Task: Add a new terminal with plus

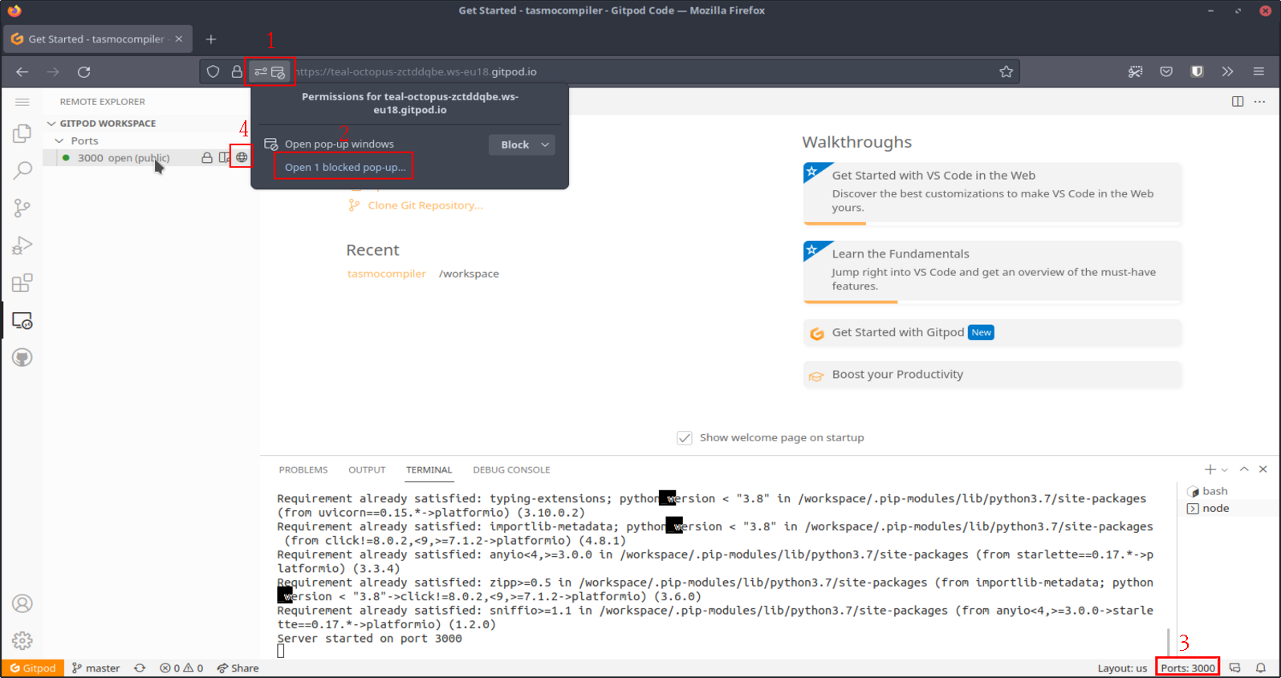Action: point(1210,469)
